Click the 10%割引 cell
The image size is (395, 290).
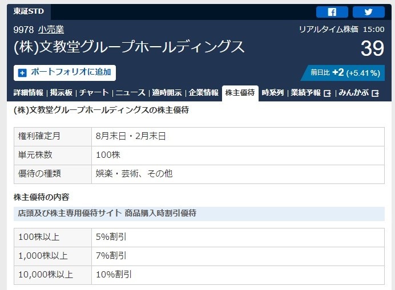238,275
